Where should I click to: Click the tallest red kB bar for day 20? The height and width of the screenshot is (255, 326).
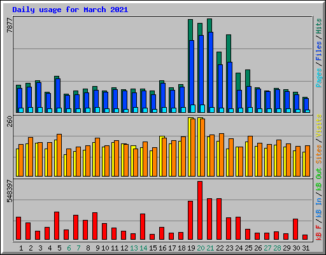coord(200,210)
